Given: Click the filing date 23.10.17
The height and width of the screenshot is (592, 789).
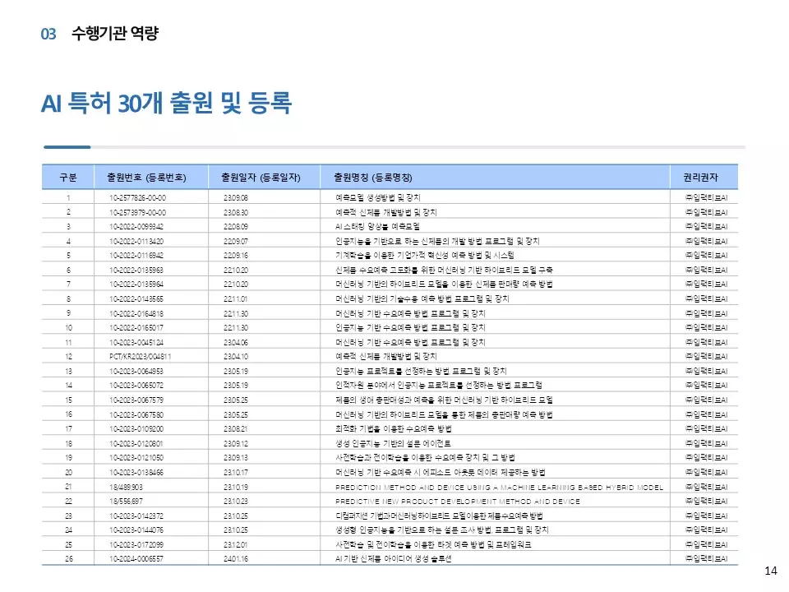Looking at the screenshot, I should tap(236, 472).
